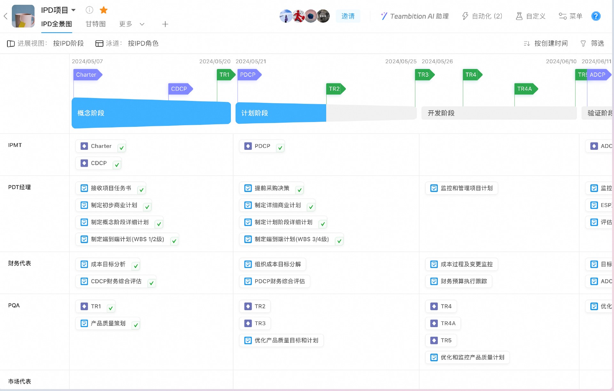Toggle completion check for 产品质量策划
614x391 pixels.
click(136, 325)
